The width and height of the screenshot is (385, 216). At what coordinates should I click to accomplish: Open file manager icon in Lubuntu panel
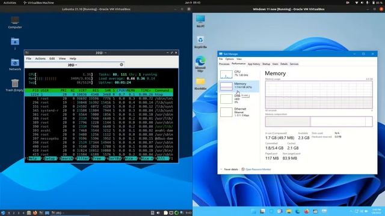click(29, 213)
